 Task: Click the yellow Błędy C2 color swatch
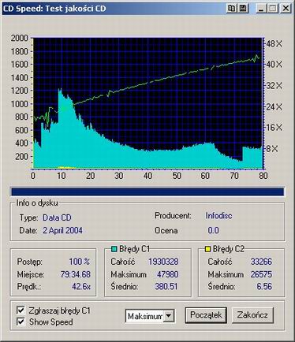[x=207, y=249]
